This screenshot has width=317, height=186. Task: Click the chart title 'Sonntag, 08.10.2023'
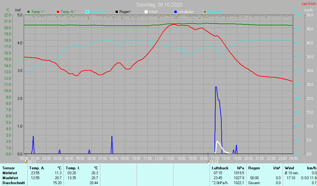[159, 5]
